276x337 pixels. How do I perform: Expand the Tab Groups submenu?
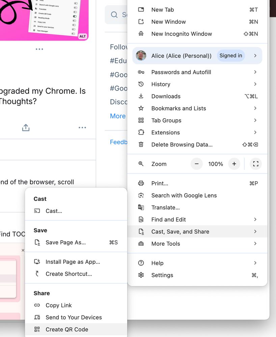tap(255, 120)
